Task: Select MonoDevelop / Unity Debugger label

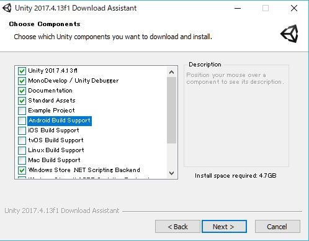Action: pyautogui.click(x=73, y=81)
